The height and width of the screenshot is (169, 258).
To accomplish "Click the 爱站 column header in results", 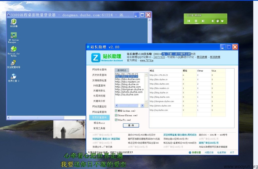I will click(x=189, y=71).
